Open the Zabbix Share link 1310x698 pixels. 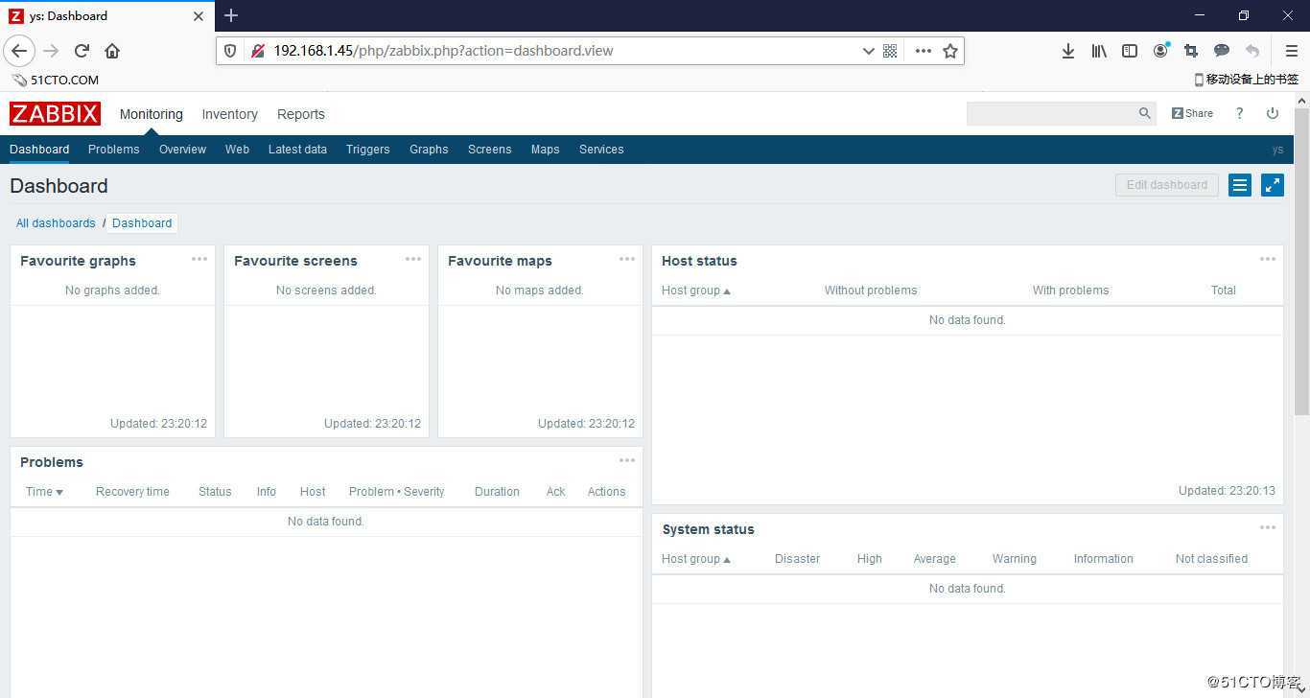point(1192,113)
